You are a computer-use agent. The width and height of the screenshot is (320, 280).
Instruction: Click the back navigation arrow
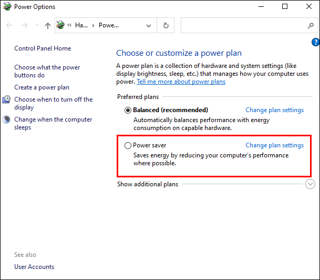[x=10, y=25]
